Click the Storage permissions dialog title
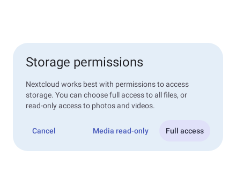Viewport: 236px width, 194px height. click(84, 62)
